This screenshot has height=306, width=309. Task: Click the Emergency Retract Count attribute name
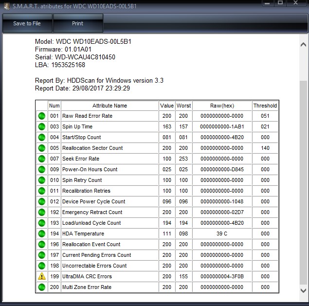coord(92,212)
